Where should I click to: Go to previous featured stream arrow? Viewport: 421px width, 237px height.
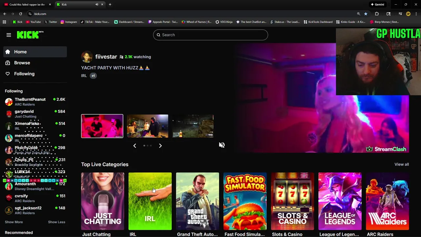click(x=135, y=145)
